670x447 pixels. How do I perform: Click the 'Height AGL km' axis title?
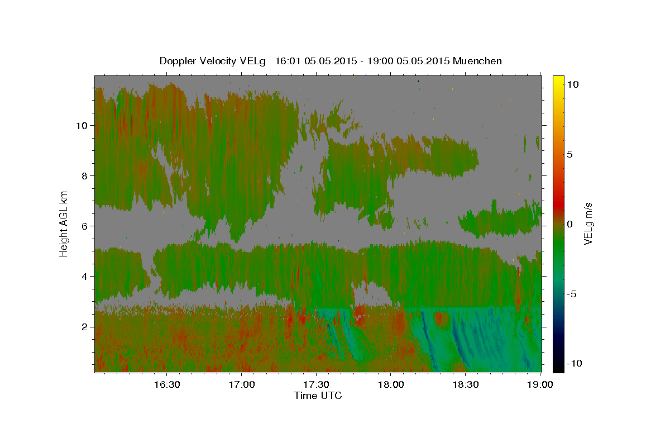64,223
